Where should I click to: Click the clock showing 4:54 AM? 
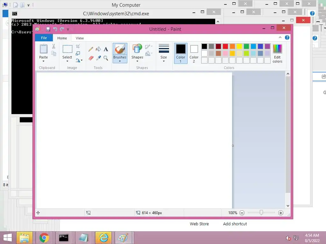pos(312,235)
